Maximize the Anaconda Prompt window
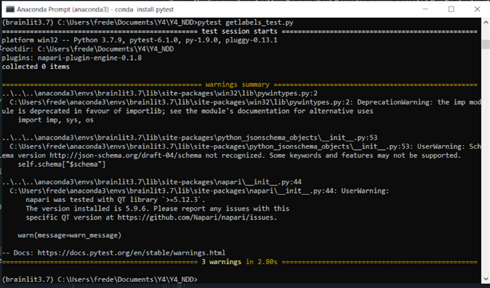The width and height of the screenshot is (490, 288). [x=451, y=9]
